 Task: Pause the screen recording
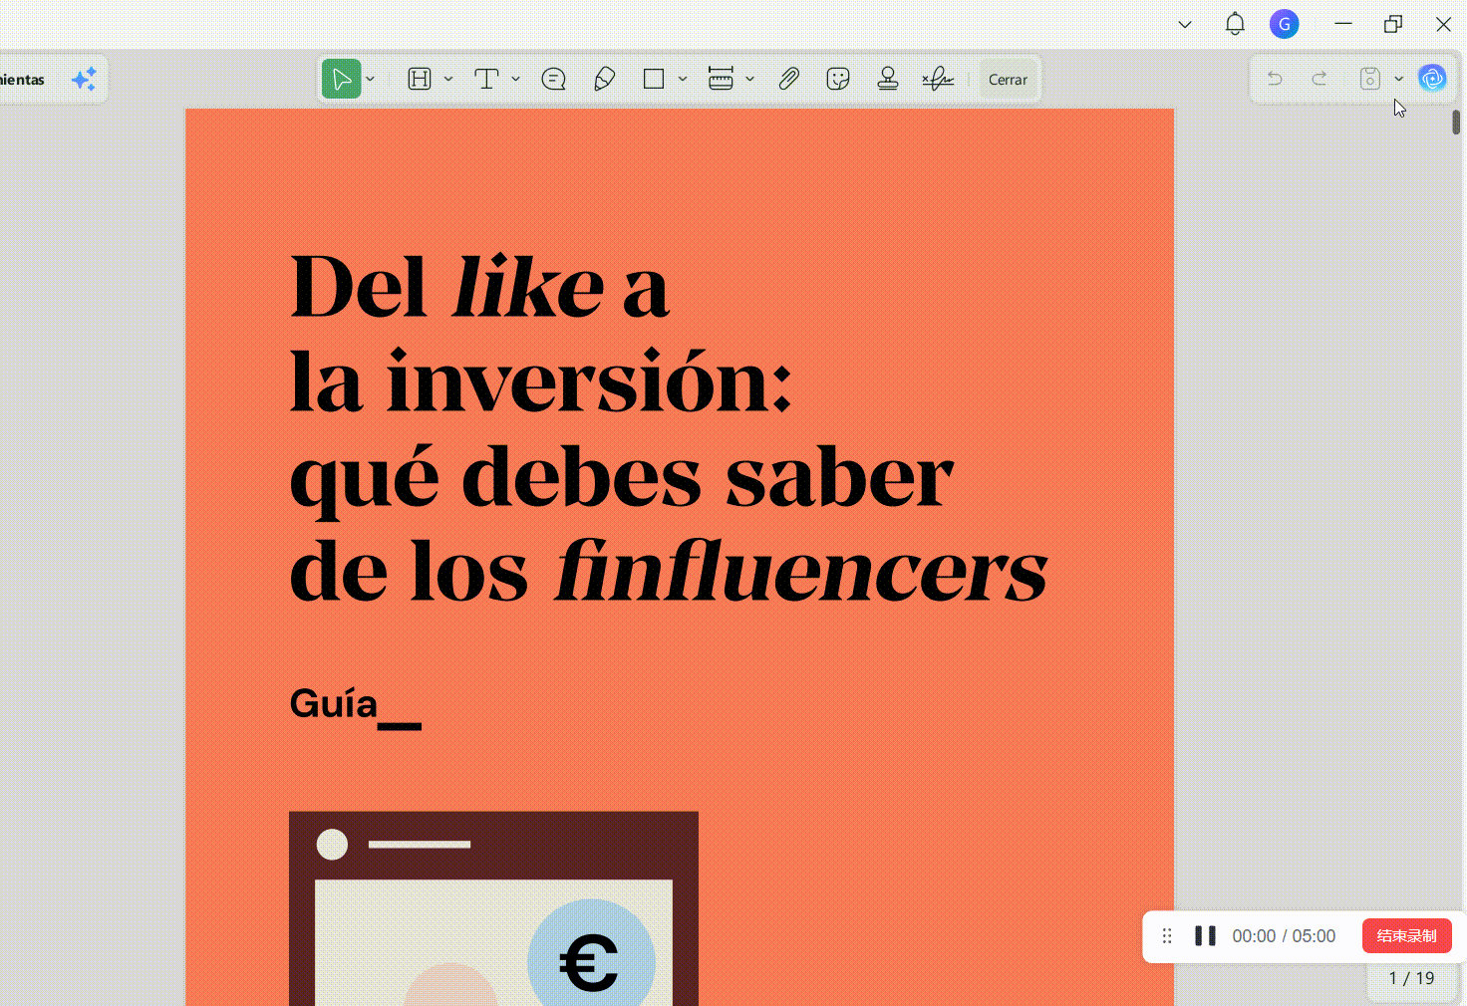1205,936
